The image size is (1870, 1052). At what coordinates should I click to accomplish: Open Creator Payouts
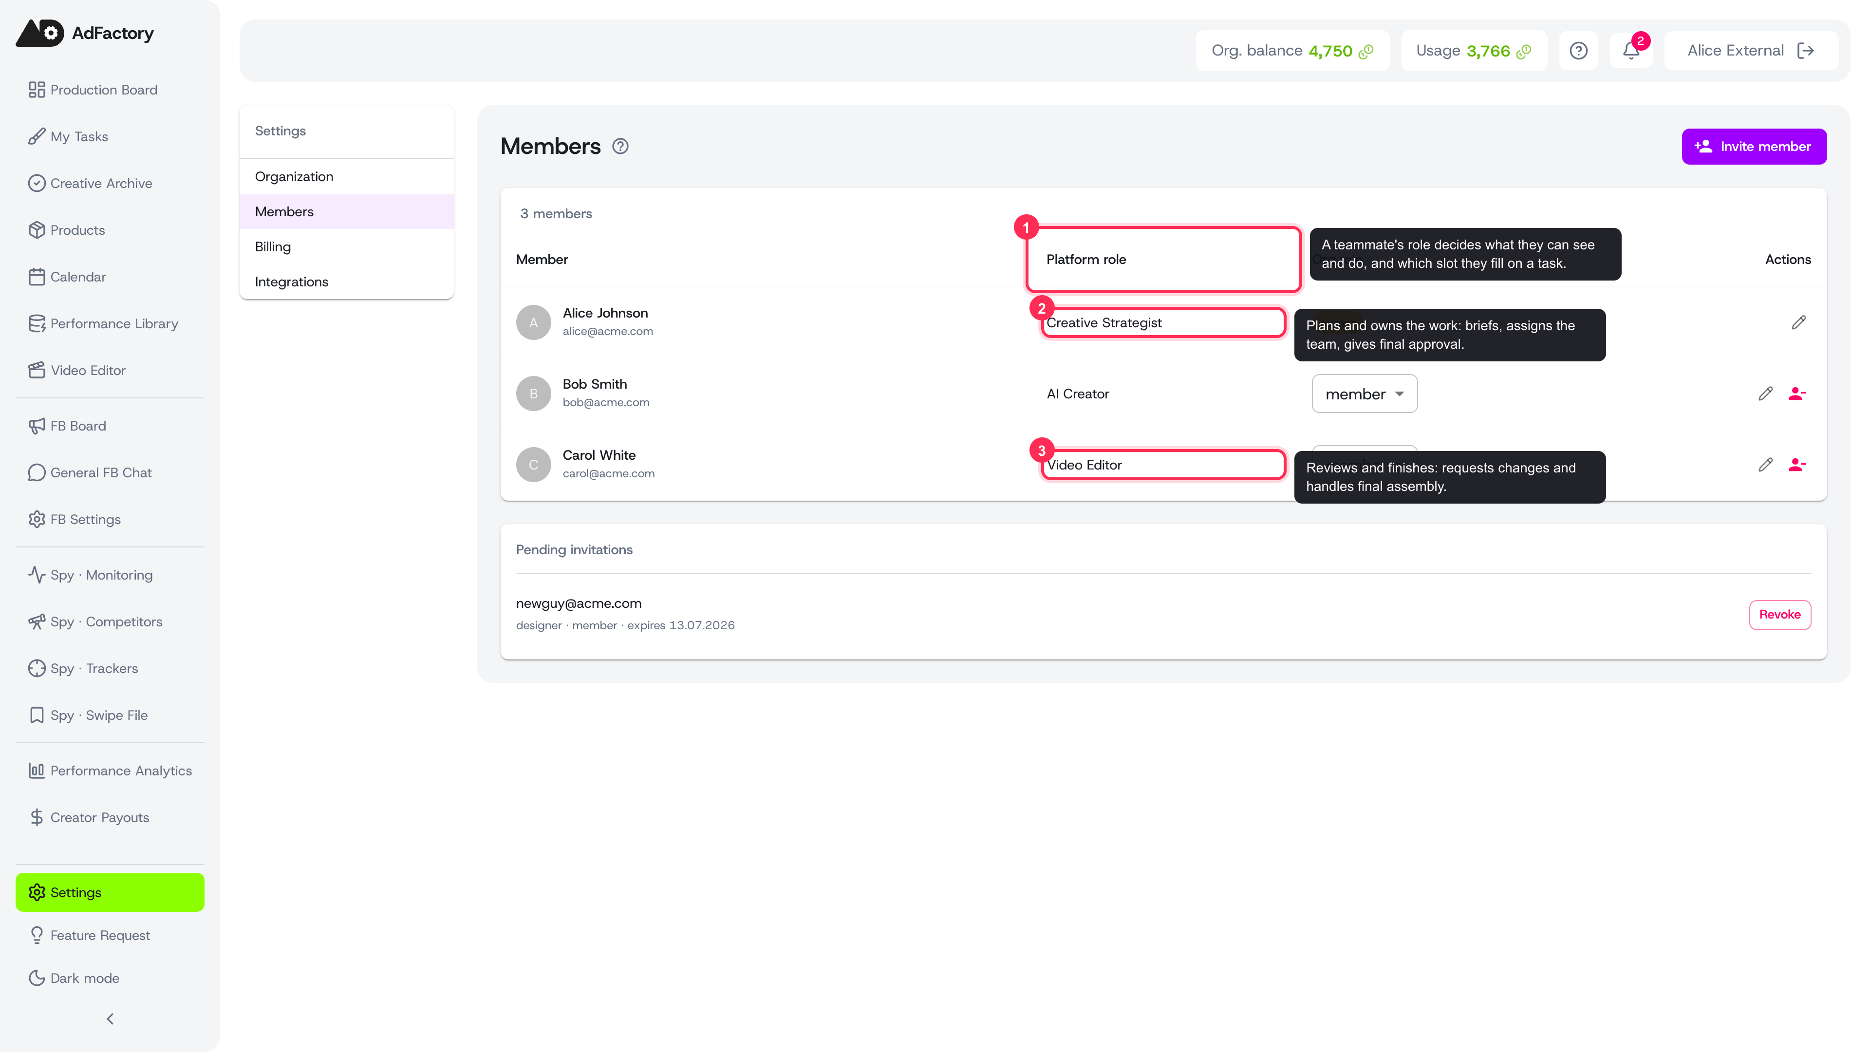(110, 818)
